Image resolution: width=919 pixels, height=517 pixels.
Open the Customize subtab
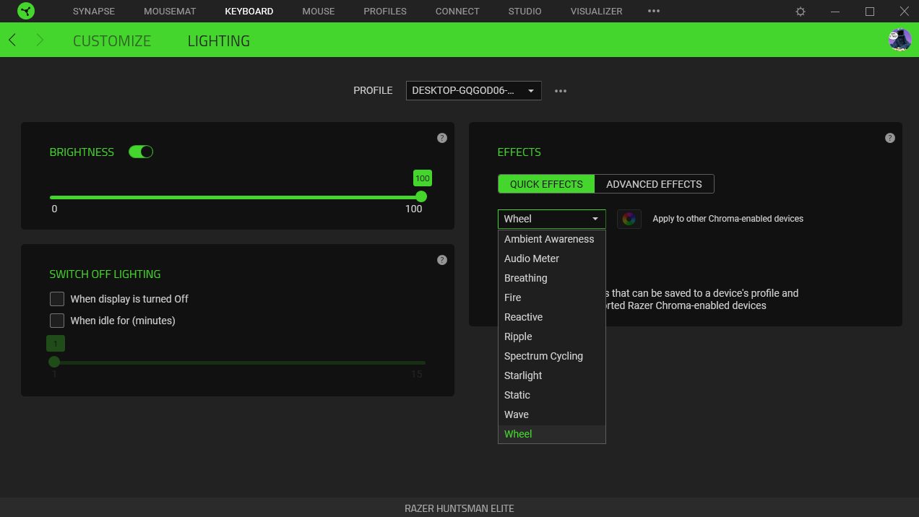112,40
